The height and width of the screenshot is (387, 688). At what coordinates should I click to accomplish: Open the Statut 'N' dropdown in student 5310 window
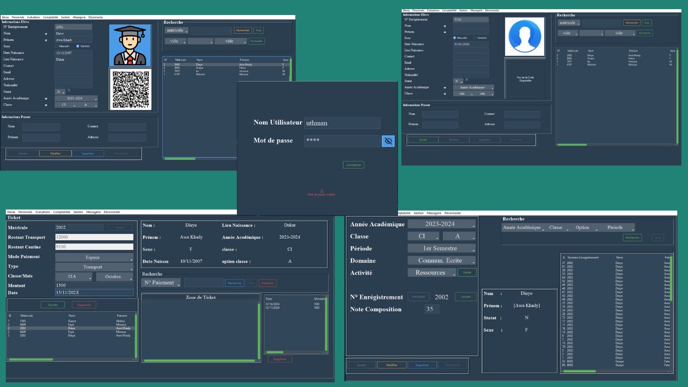click(x=457, y=81)
